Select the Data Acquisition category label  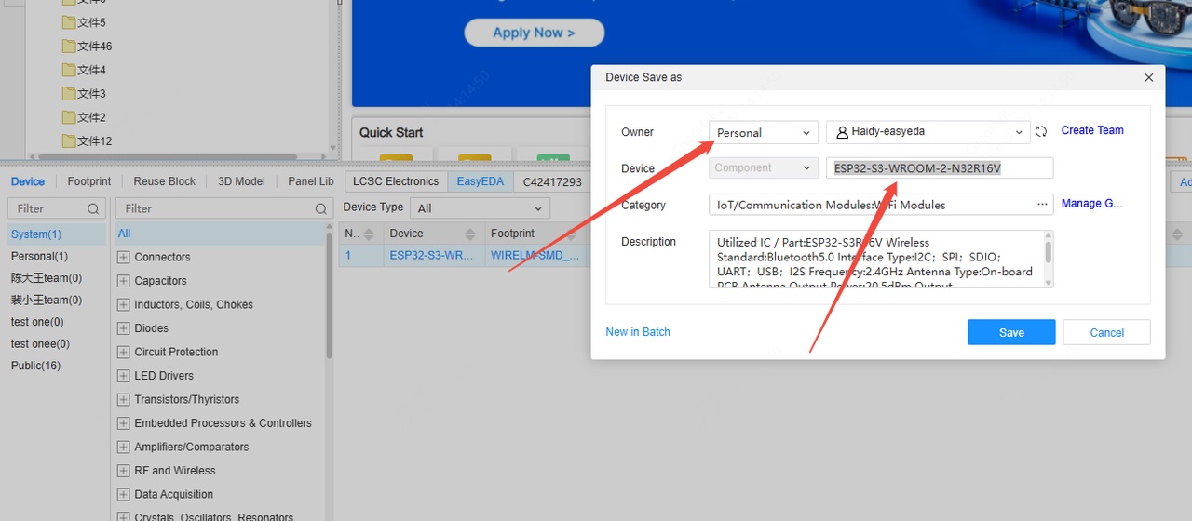coord(173,494)
